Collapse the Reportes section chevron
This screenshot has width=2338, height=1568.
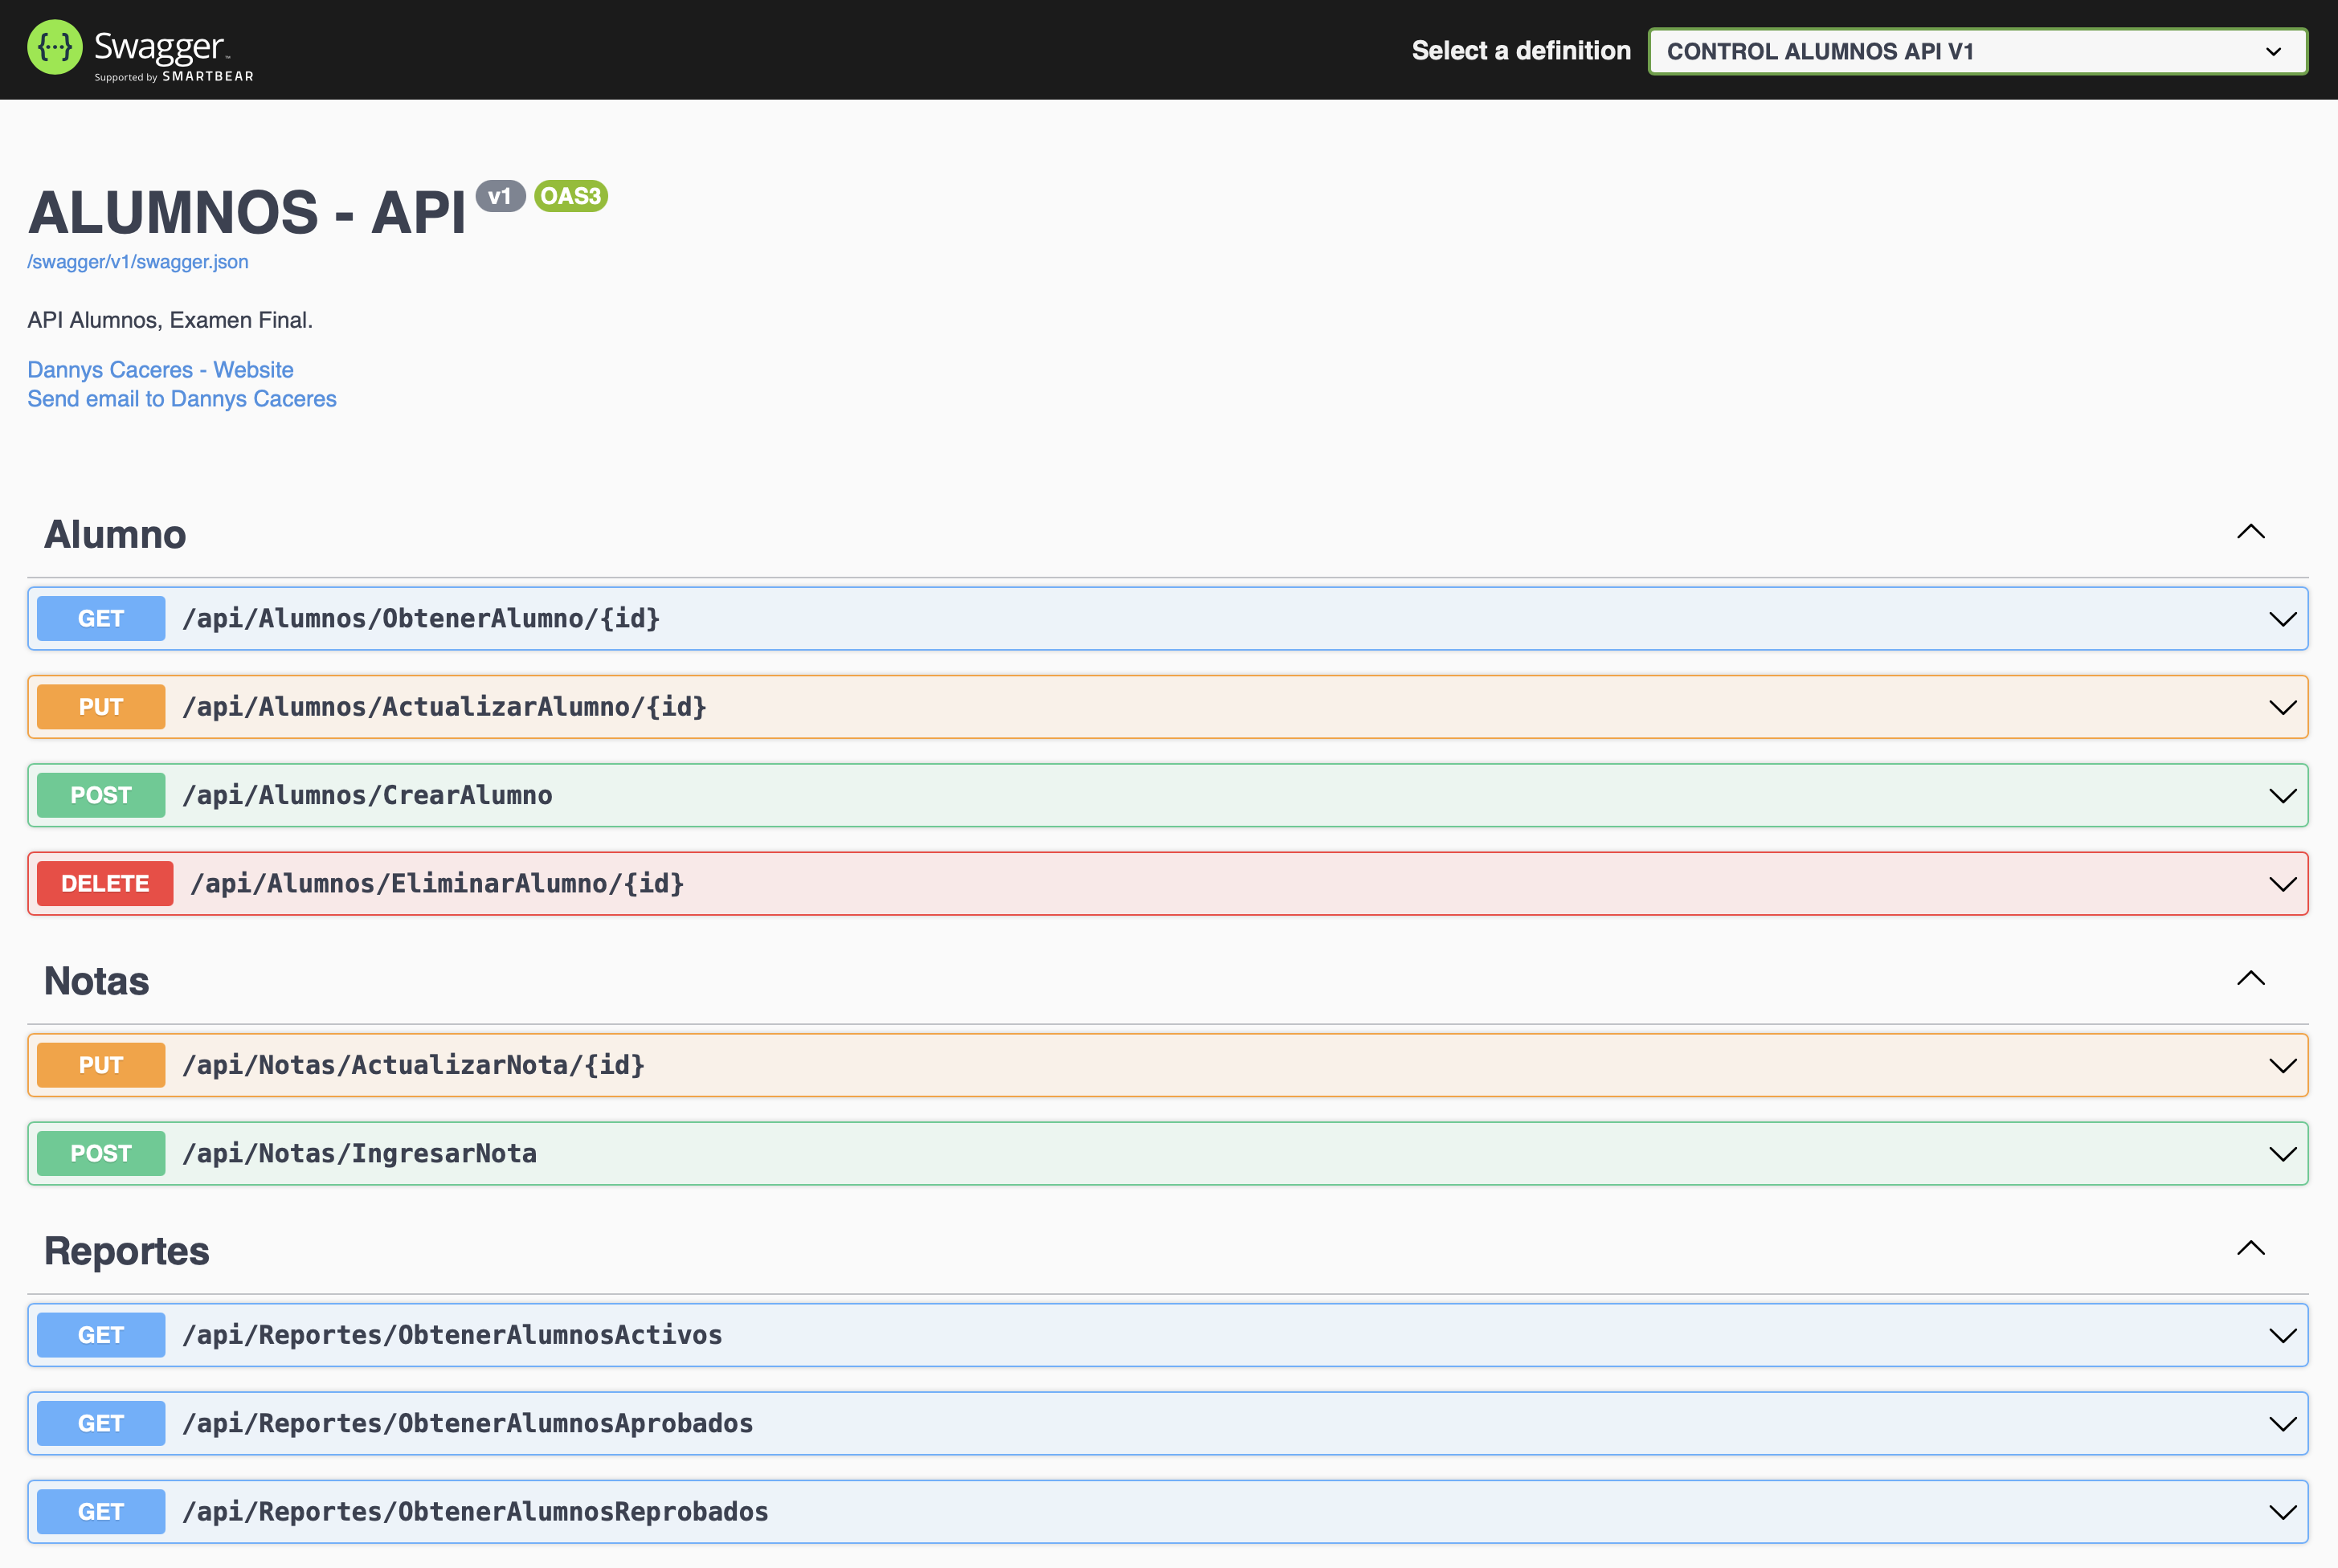pyautogui.click(x=2250, y=1248)
